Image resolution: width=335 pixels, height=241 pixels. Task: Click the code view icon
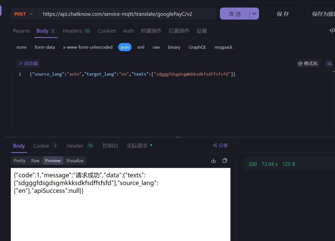point(332,30)
